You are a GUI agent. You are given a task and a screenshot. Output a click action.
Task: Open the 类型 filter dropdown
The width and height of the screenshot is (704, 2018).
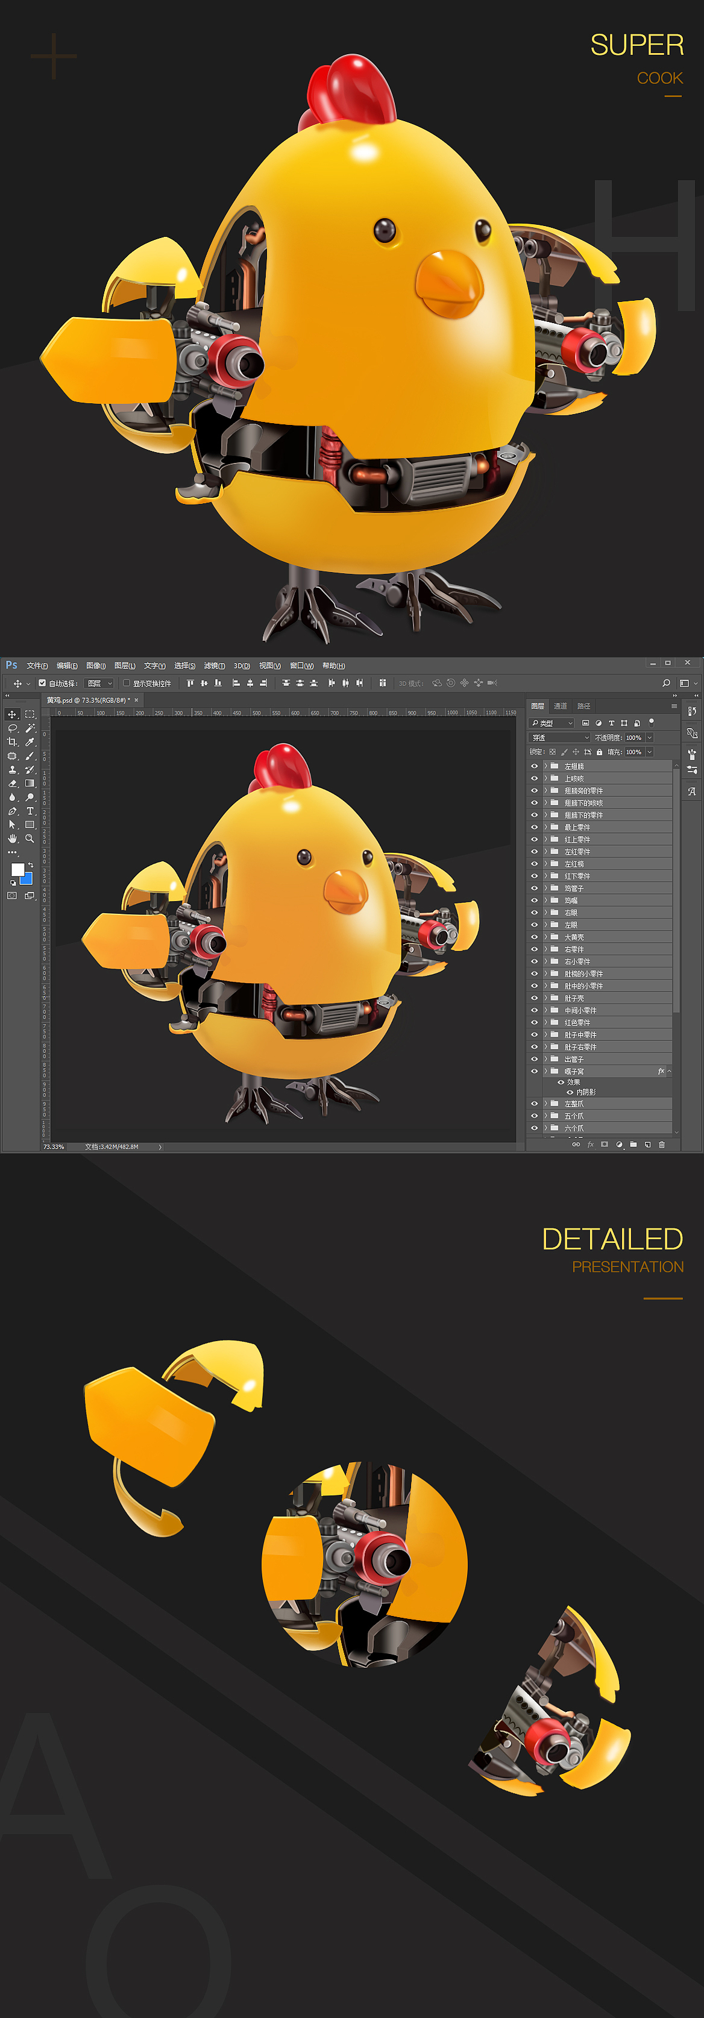pos(552,723)
